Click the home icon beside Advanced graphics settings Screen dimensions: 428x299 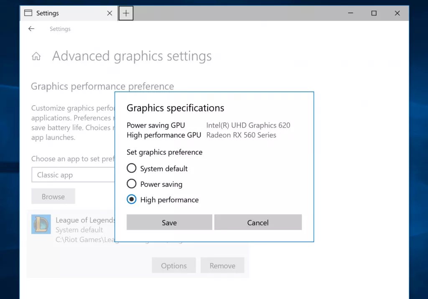(36, 56)
